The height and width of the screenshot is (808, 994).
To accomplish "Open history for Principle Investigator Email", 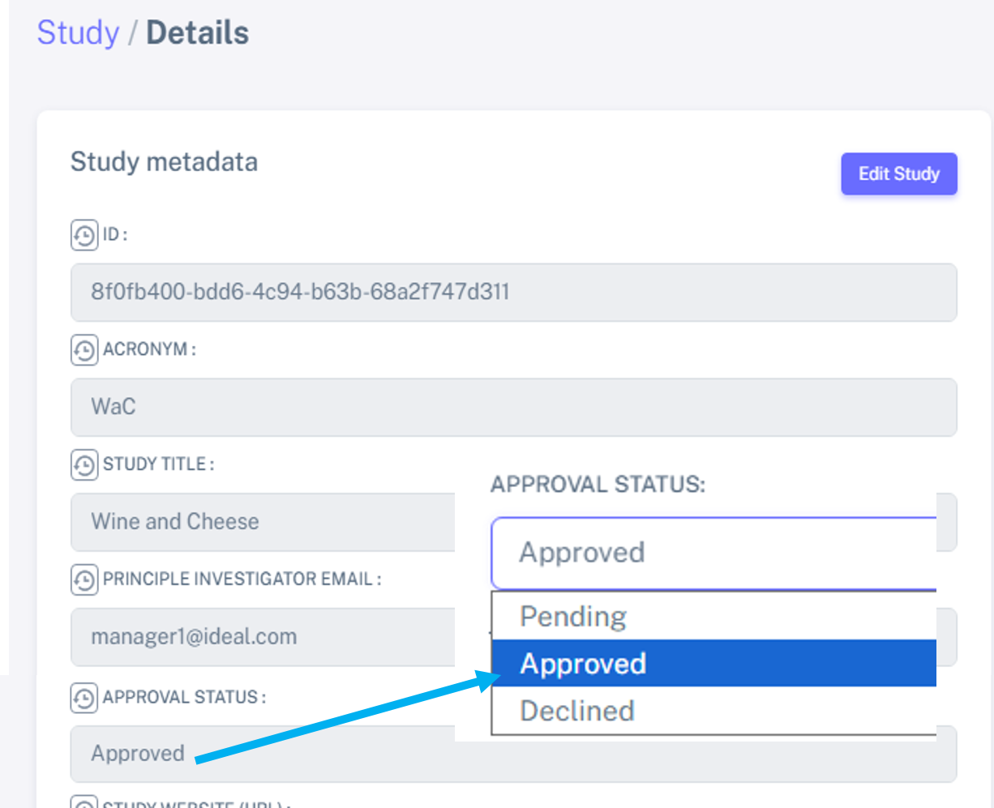I will (84, 579).
